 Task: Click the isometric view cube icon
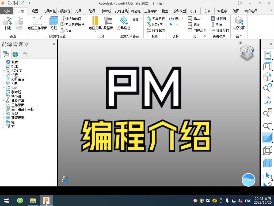pyautogui.click(x=268, y=77)
